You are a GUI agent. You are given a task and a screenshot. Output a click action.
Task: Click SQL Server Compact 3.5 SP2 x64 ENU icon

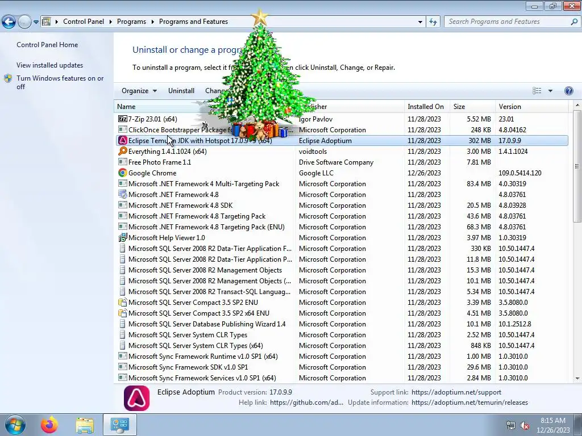tap(123, 313)
